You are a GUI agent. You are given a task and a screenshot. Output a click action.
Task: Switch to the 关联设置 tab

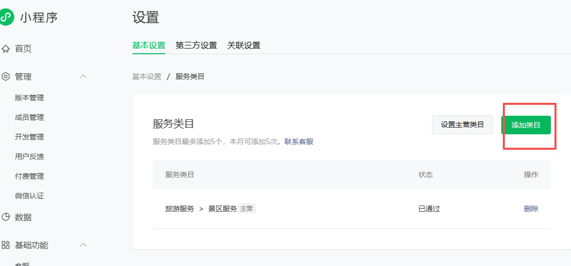coord(244,45)
